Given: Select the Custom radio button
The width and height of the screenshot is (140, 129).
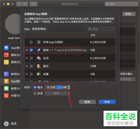Looking at the screenshot, I should [x=35, y=93].
